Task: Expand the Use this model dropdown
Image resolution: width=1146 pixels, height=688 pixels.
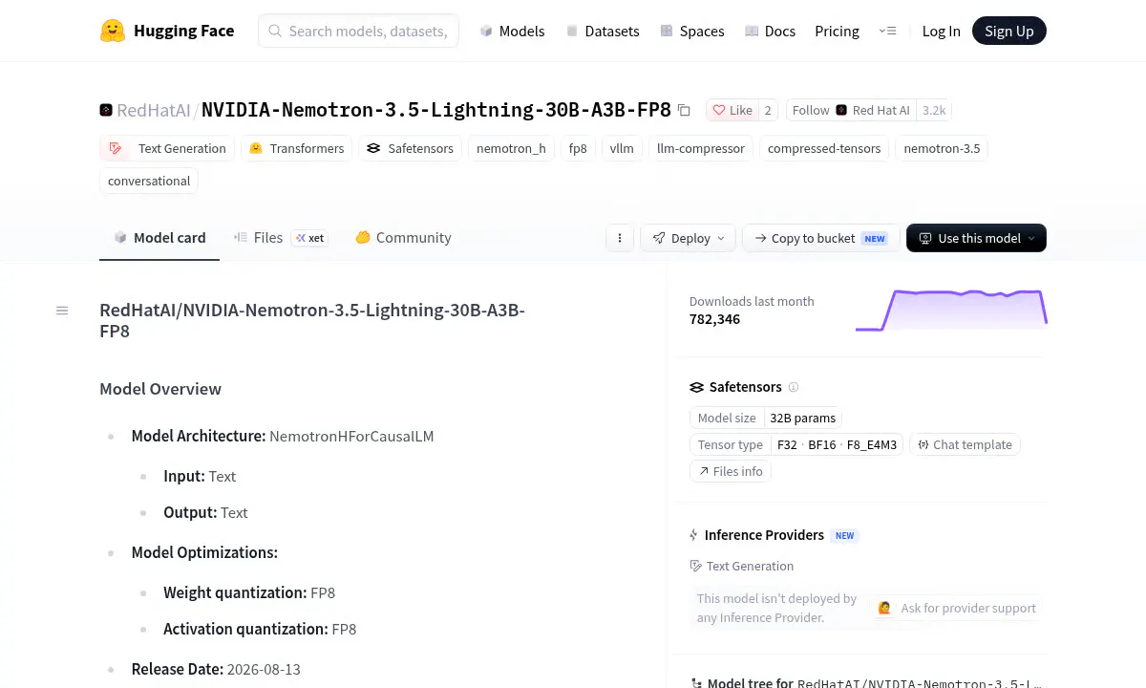Action: click(976, 238)
